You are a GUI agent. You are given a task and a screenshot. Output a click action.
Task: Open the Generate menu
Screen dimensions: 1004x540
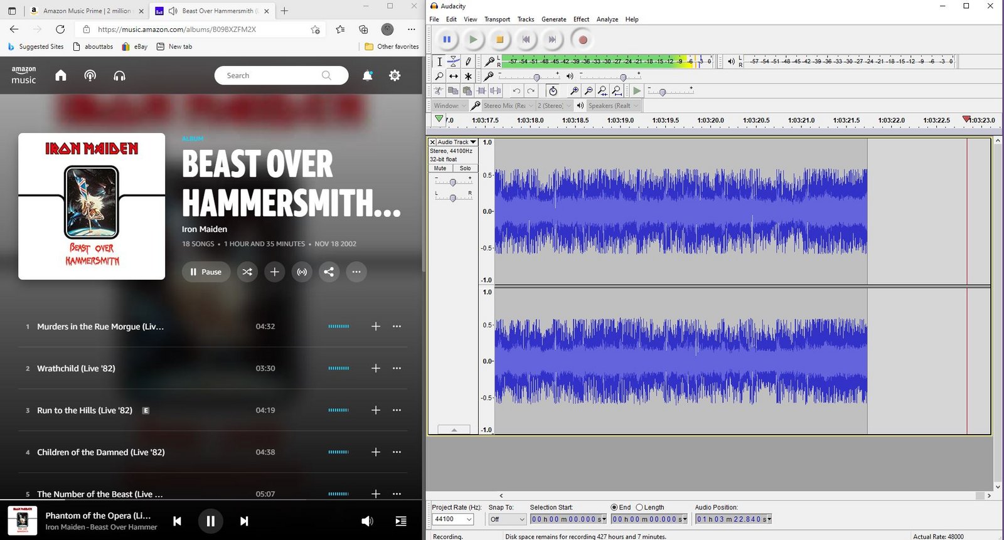(x=553, y=19)
